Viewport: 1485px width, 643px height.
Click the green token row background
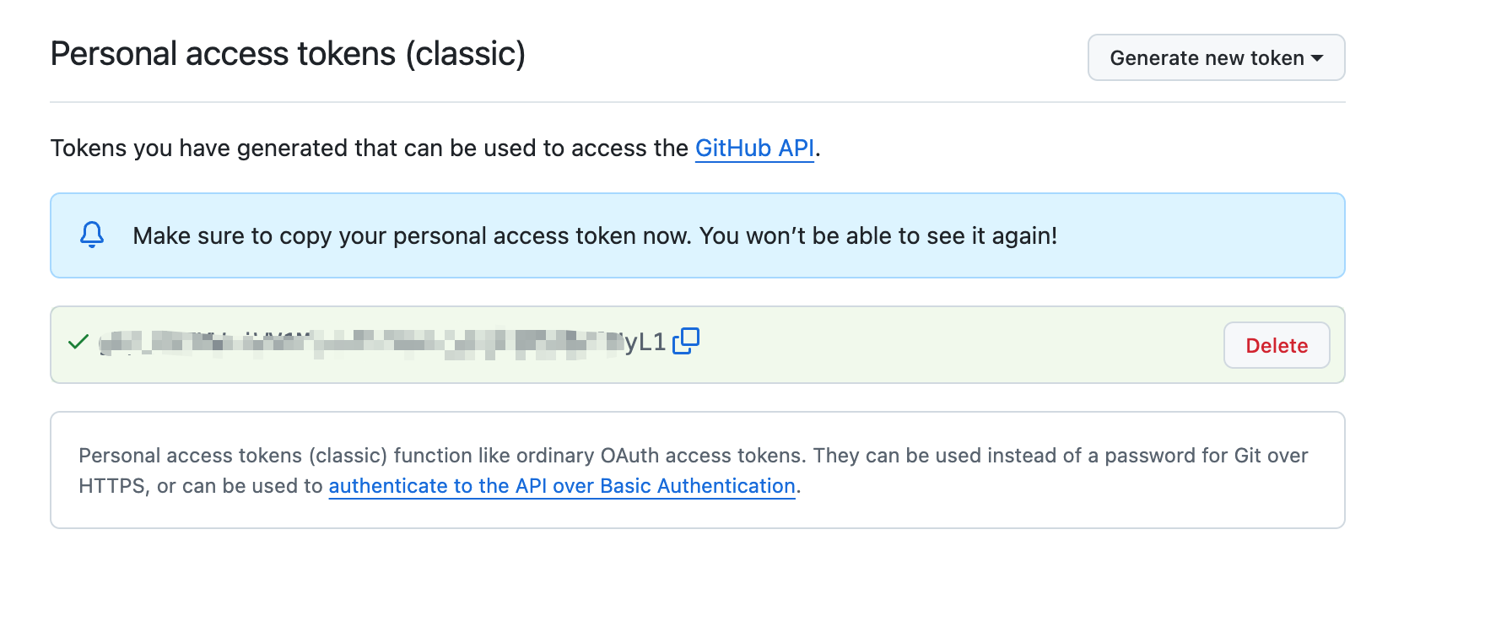pyautogui.click(x=928, y=345)
